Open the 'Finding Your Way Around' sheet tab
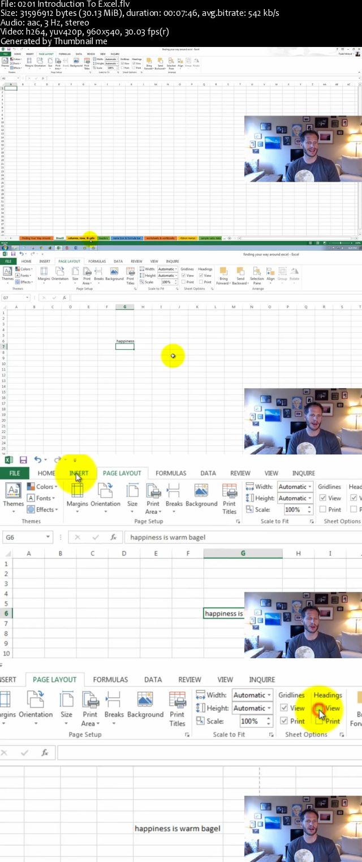 click(36, 238)
